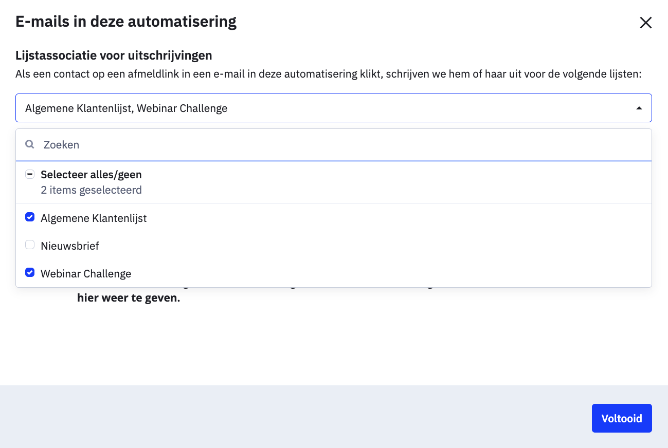Check the Nieuwsbrief checkbox
Image resolution: width=668 pixels, height=448 pixels.
pos(30,246)
